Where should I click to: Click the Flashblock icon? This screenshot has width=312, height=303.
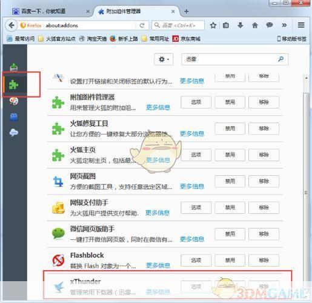click(58, 260)
